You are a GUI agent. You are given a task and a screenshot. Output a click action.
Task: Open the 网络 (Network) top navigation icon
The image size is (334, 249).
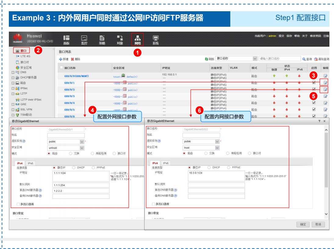click(x=138, y=39)
